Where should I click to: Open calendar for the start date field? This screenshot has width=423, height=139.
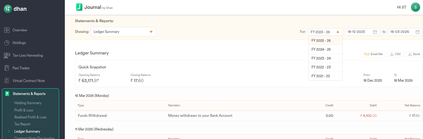[375, 32]
